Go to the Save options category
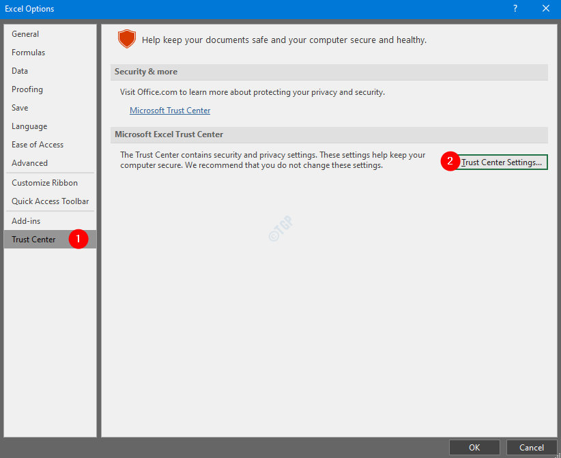561x458 pixels. tap(20, 108)
